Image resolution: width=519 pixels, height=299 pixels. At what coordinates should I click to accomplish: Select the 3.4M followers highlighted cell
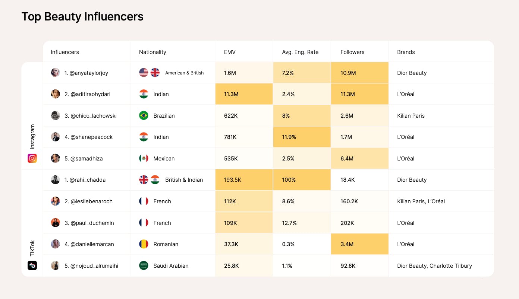point(359,244)
